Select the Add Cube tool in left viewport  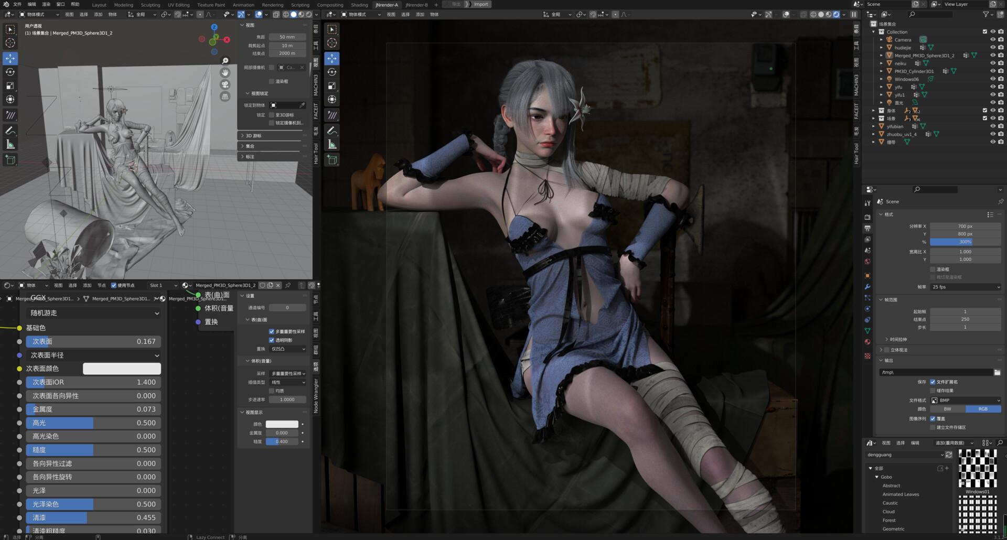pos(10,159)
